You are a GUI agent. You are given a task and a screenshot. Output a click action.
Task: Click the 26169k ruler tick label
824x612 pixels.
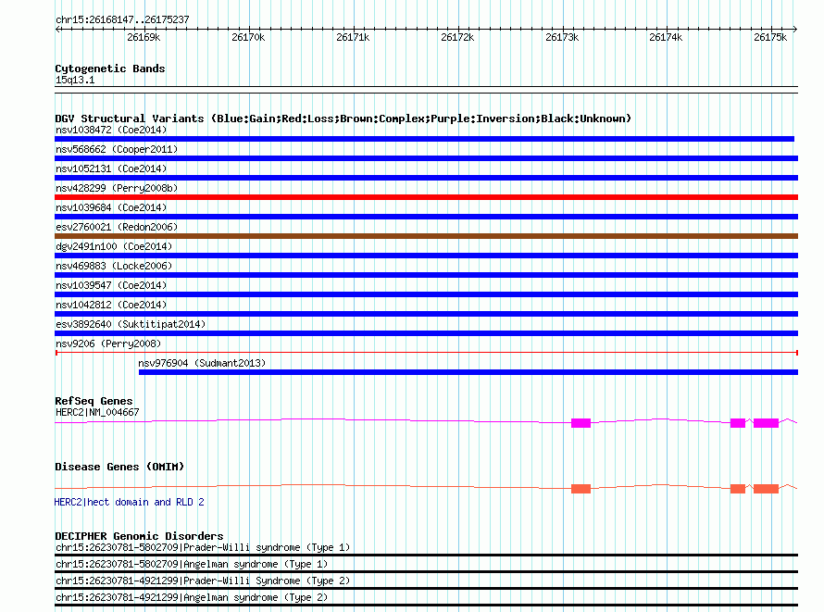click(144, 37)
